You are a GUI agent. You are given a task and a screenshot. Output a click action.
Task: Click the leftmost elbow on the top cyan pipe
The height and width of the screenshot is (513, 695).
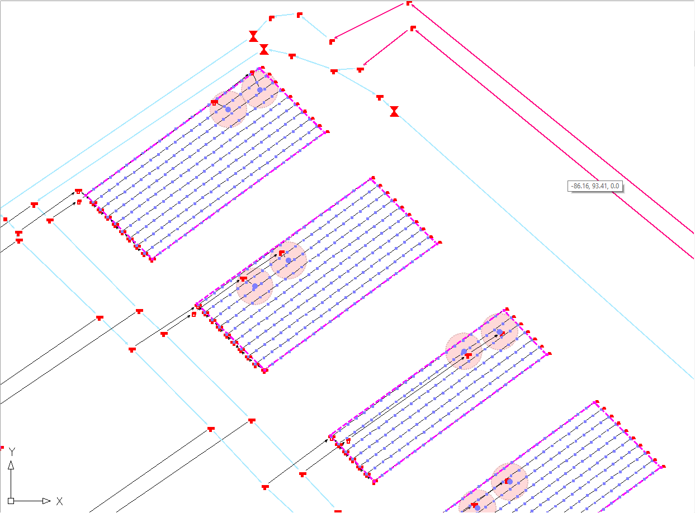coord(272,18)
